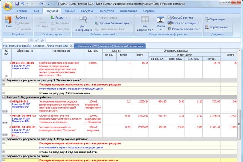This screenshot has height=162, width=243.
Task: Switch to the Данные ribbon tab
Action: point(69,11)
